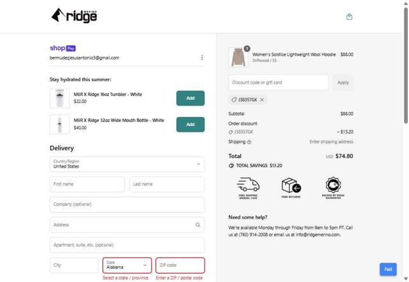The height and width of the screenshot is (282, 409).
Task: Click the -$13.20 order discount value
Action: [345, 132]
